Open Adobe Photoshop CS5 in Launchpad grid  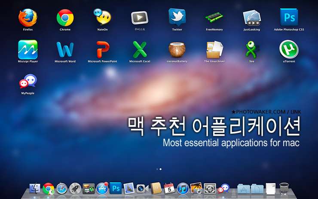[289, 17]
